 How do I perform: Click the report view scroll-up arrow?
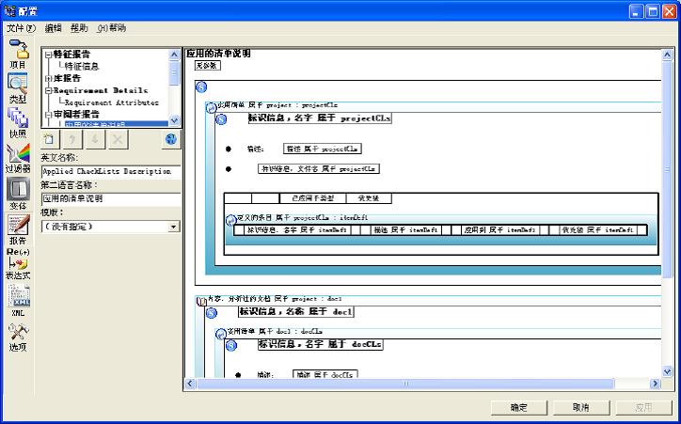click(667, 55)
